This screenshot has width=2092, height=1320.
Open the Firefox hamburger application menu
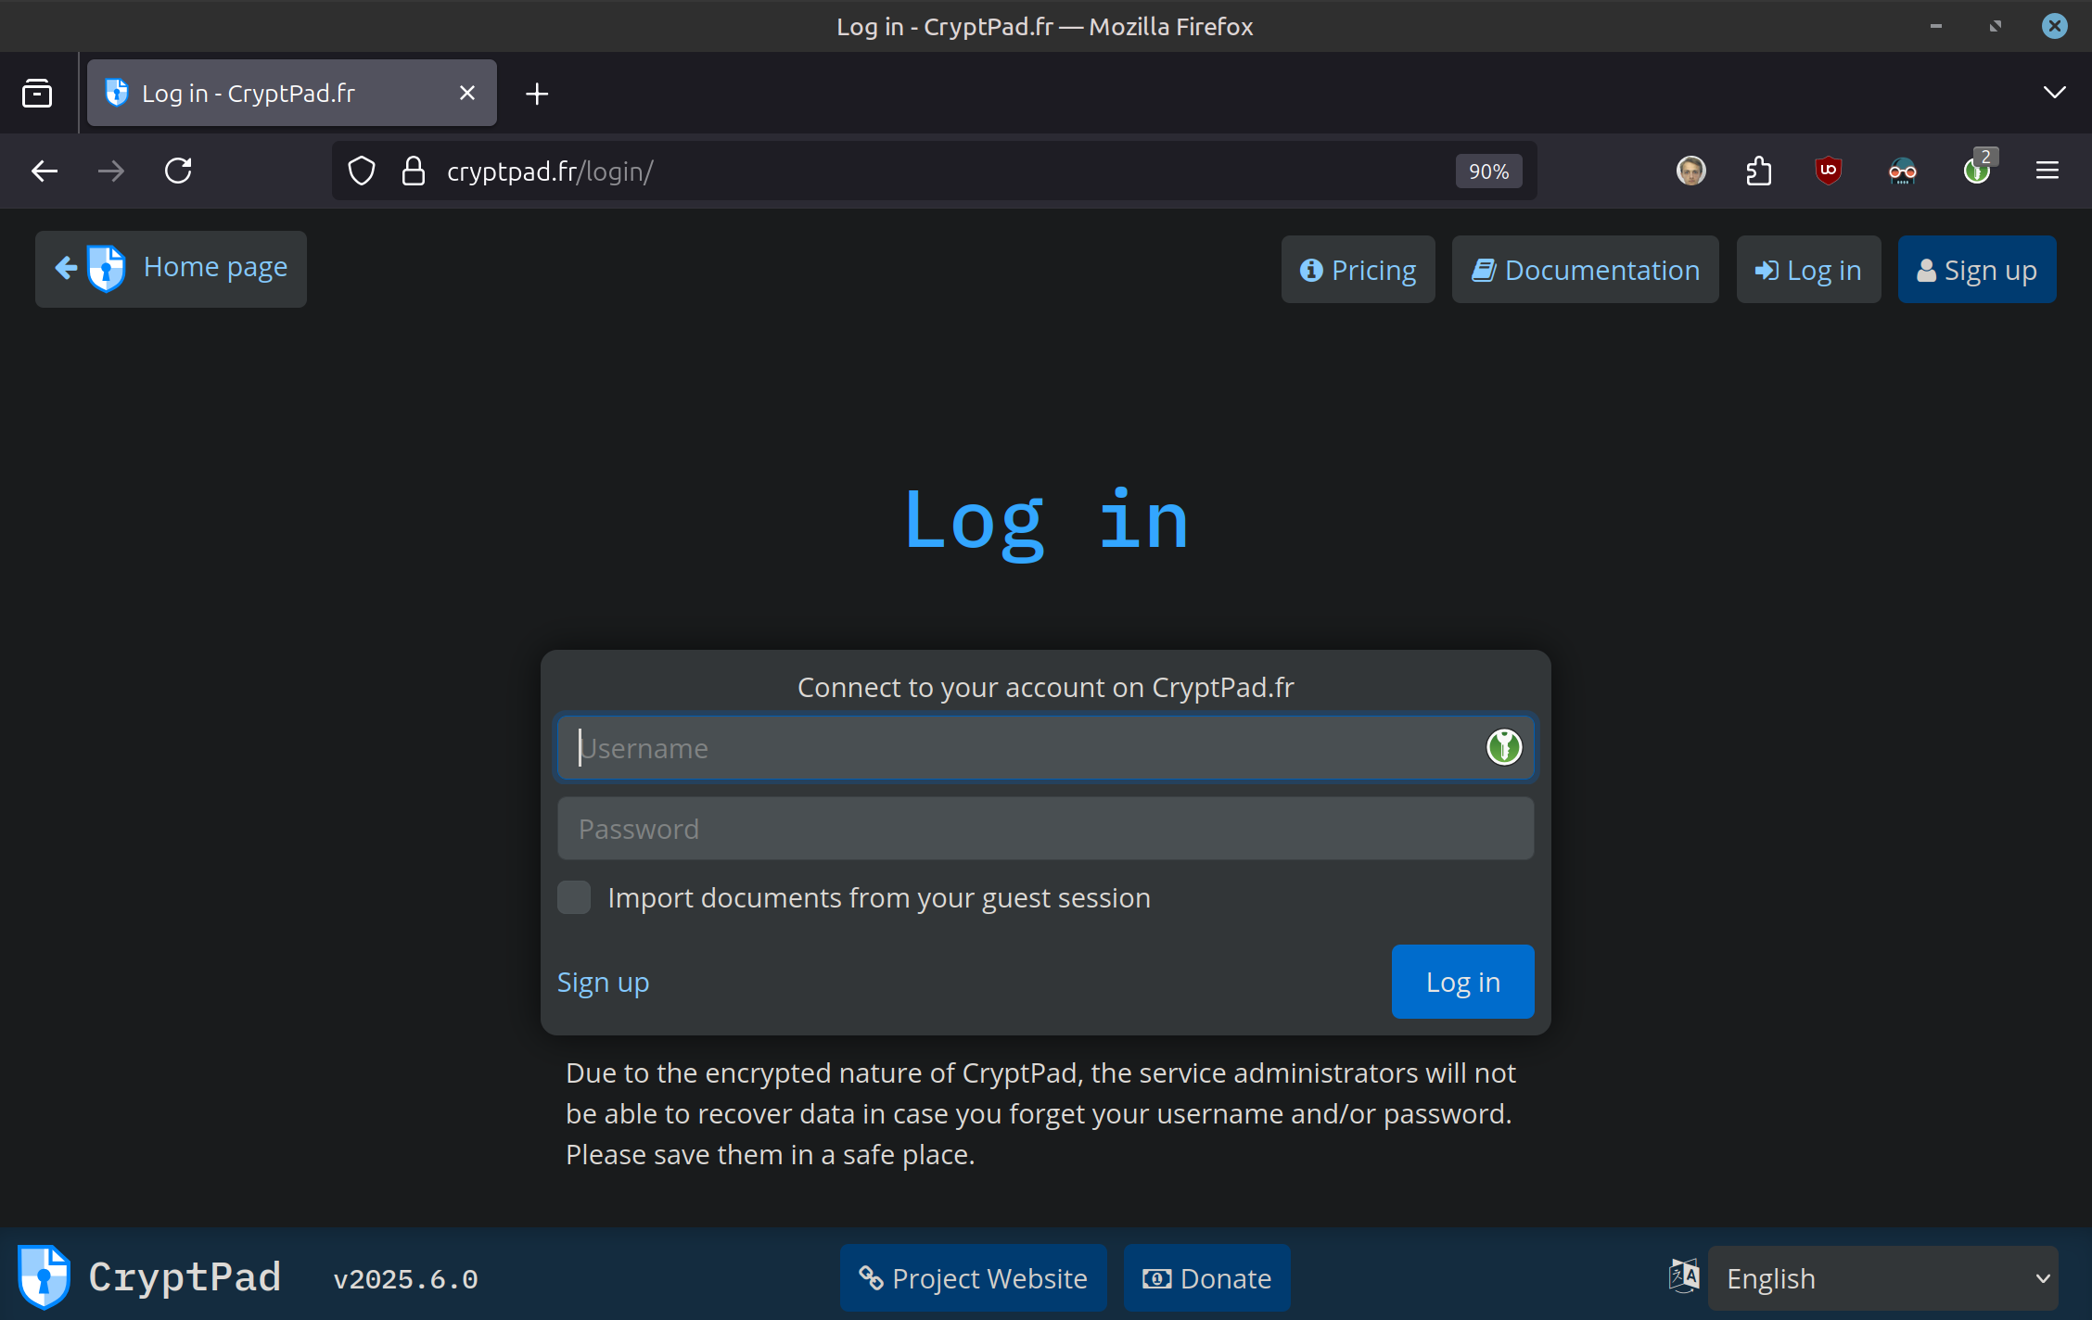[2047, 171]
